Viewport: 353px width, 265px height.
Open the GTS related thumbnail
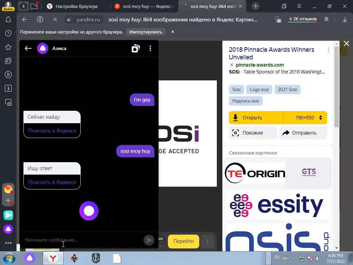309,173
